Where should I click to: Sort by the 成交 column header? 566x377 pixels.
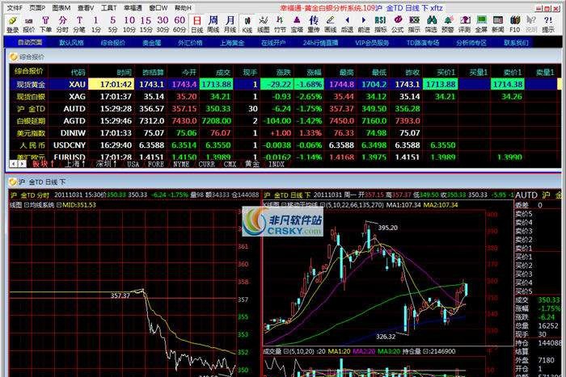pos(222,72)
